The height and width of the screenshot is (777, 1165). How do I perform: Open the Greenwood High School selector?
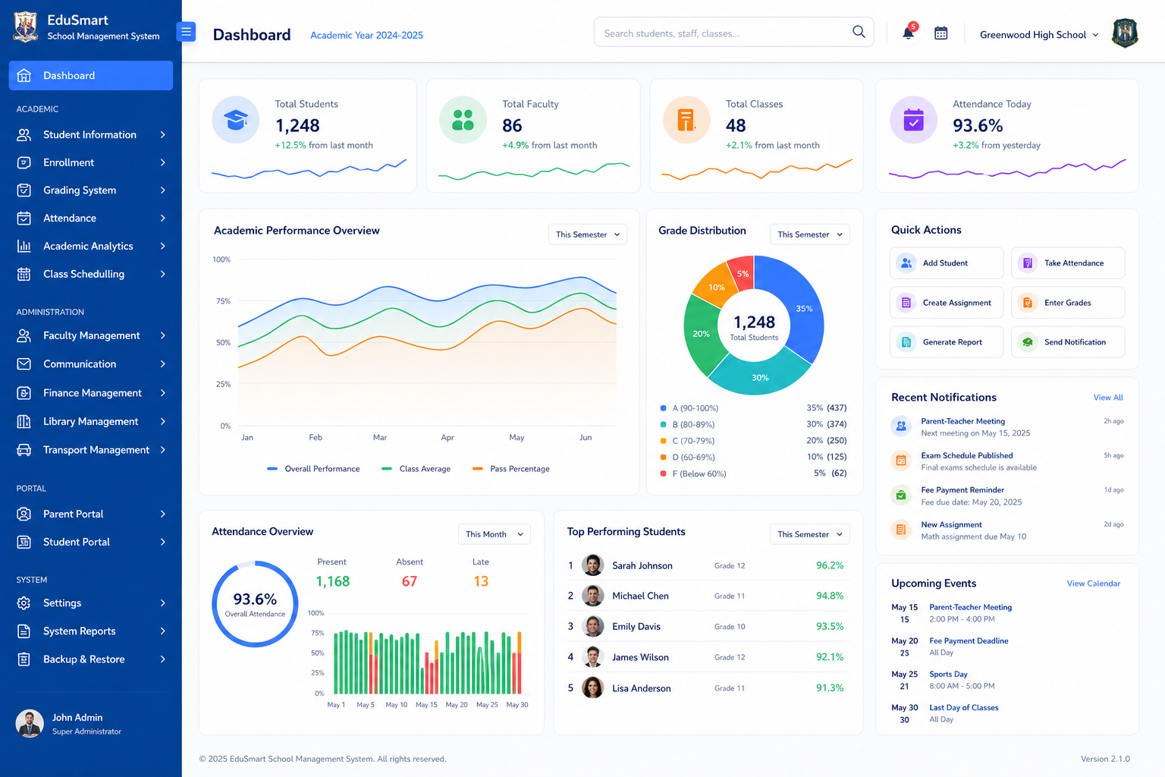pyautogui.click(x=1039, y=35)
